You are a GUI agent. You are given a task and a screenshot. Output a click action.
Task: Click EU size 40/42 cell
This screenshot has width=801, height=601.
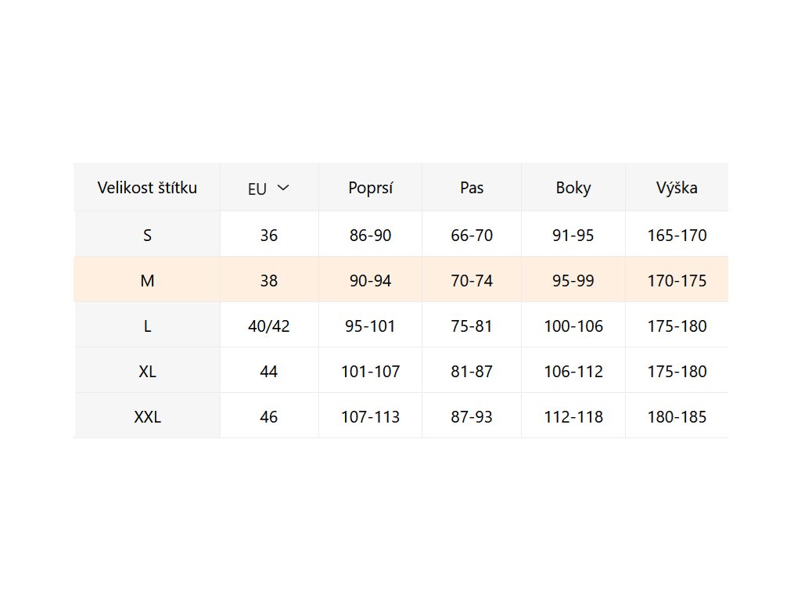[x=268, y=326]
